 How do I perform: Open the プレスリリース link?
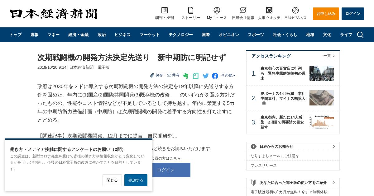(x=264, y=166)
